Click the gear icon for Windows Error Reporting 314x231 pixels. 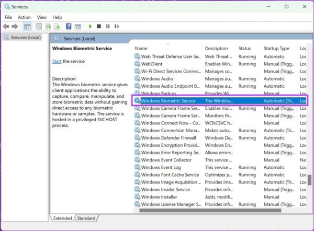tap(137, 152)
